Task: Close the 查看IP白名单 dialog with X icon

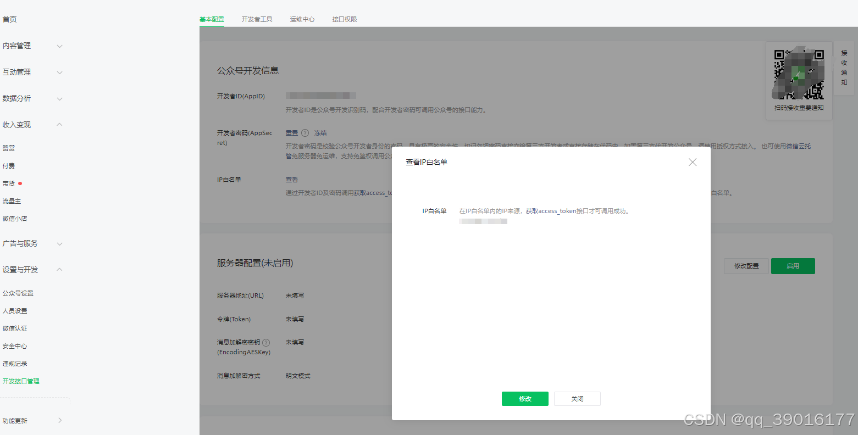Action: tap(693, 162)
